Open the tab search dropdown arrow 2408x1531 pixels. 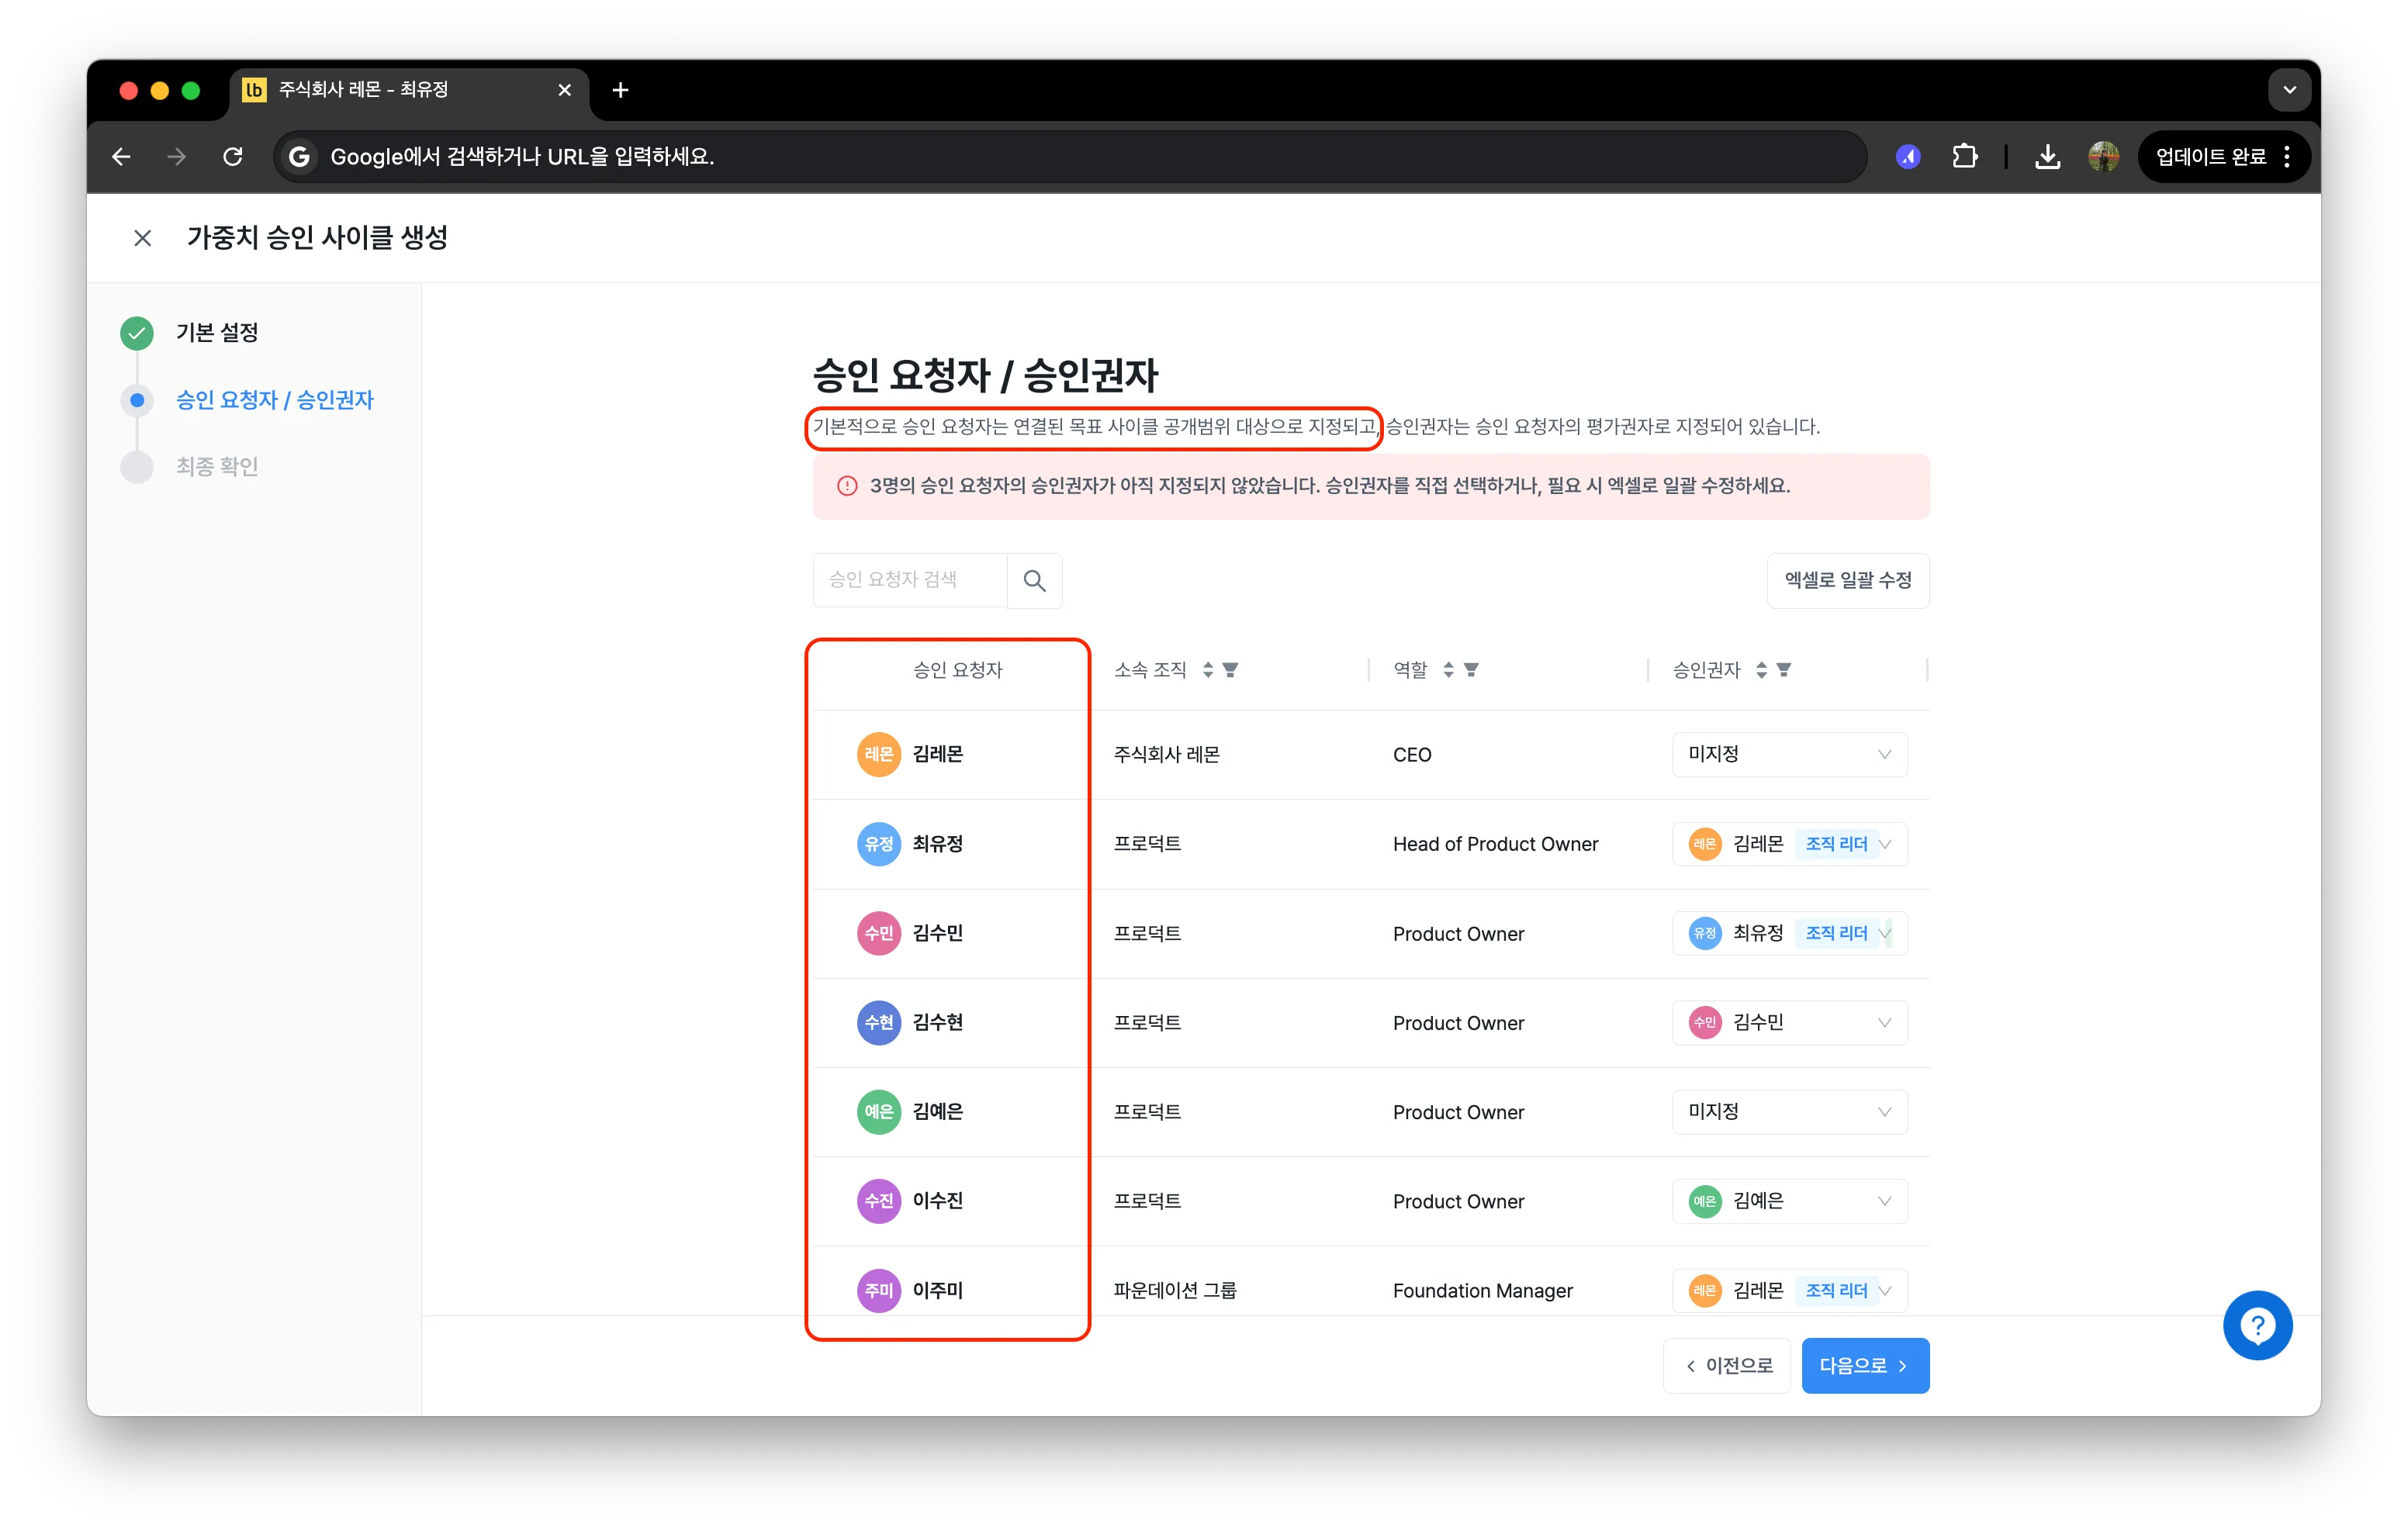click(2289, 90)
